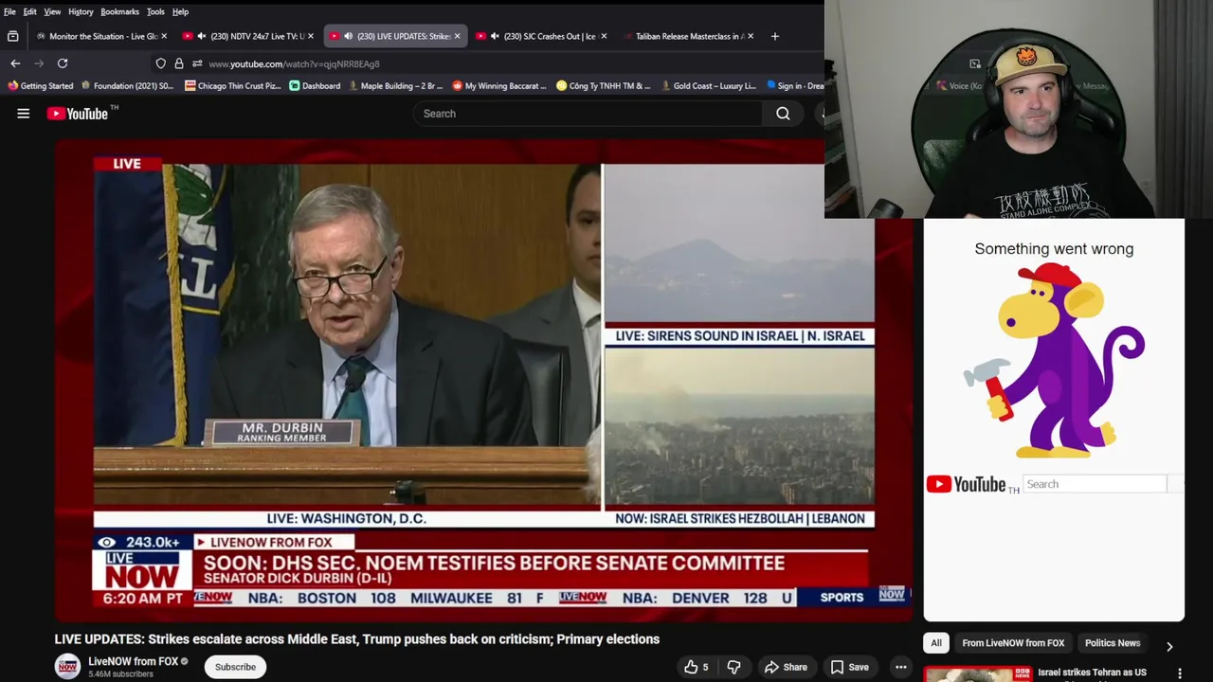
Task: Subscribe to LiveNOW from FOX
Action: click(x=235, y=667)
